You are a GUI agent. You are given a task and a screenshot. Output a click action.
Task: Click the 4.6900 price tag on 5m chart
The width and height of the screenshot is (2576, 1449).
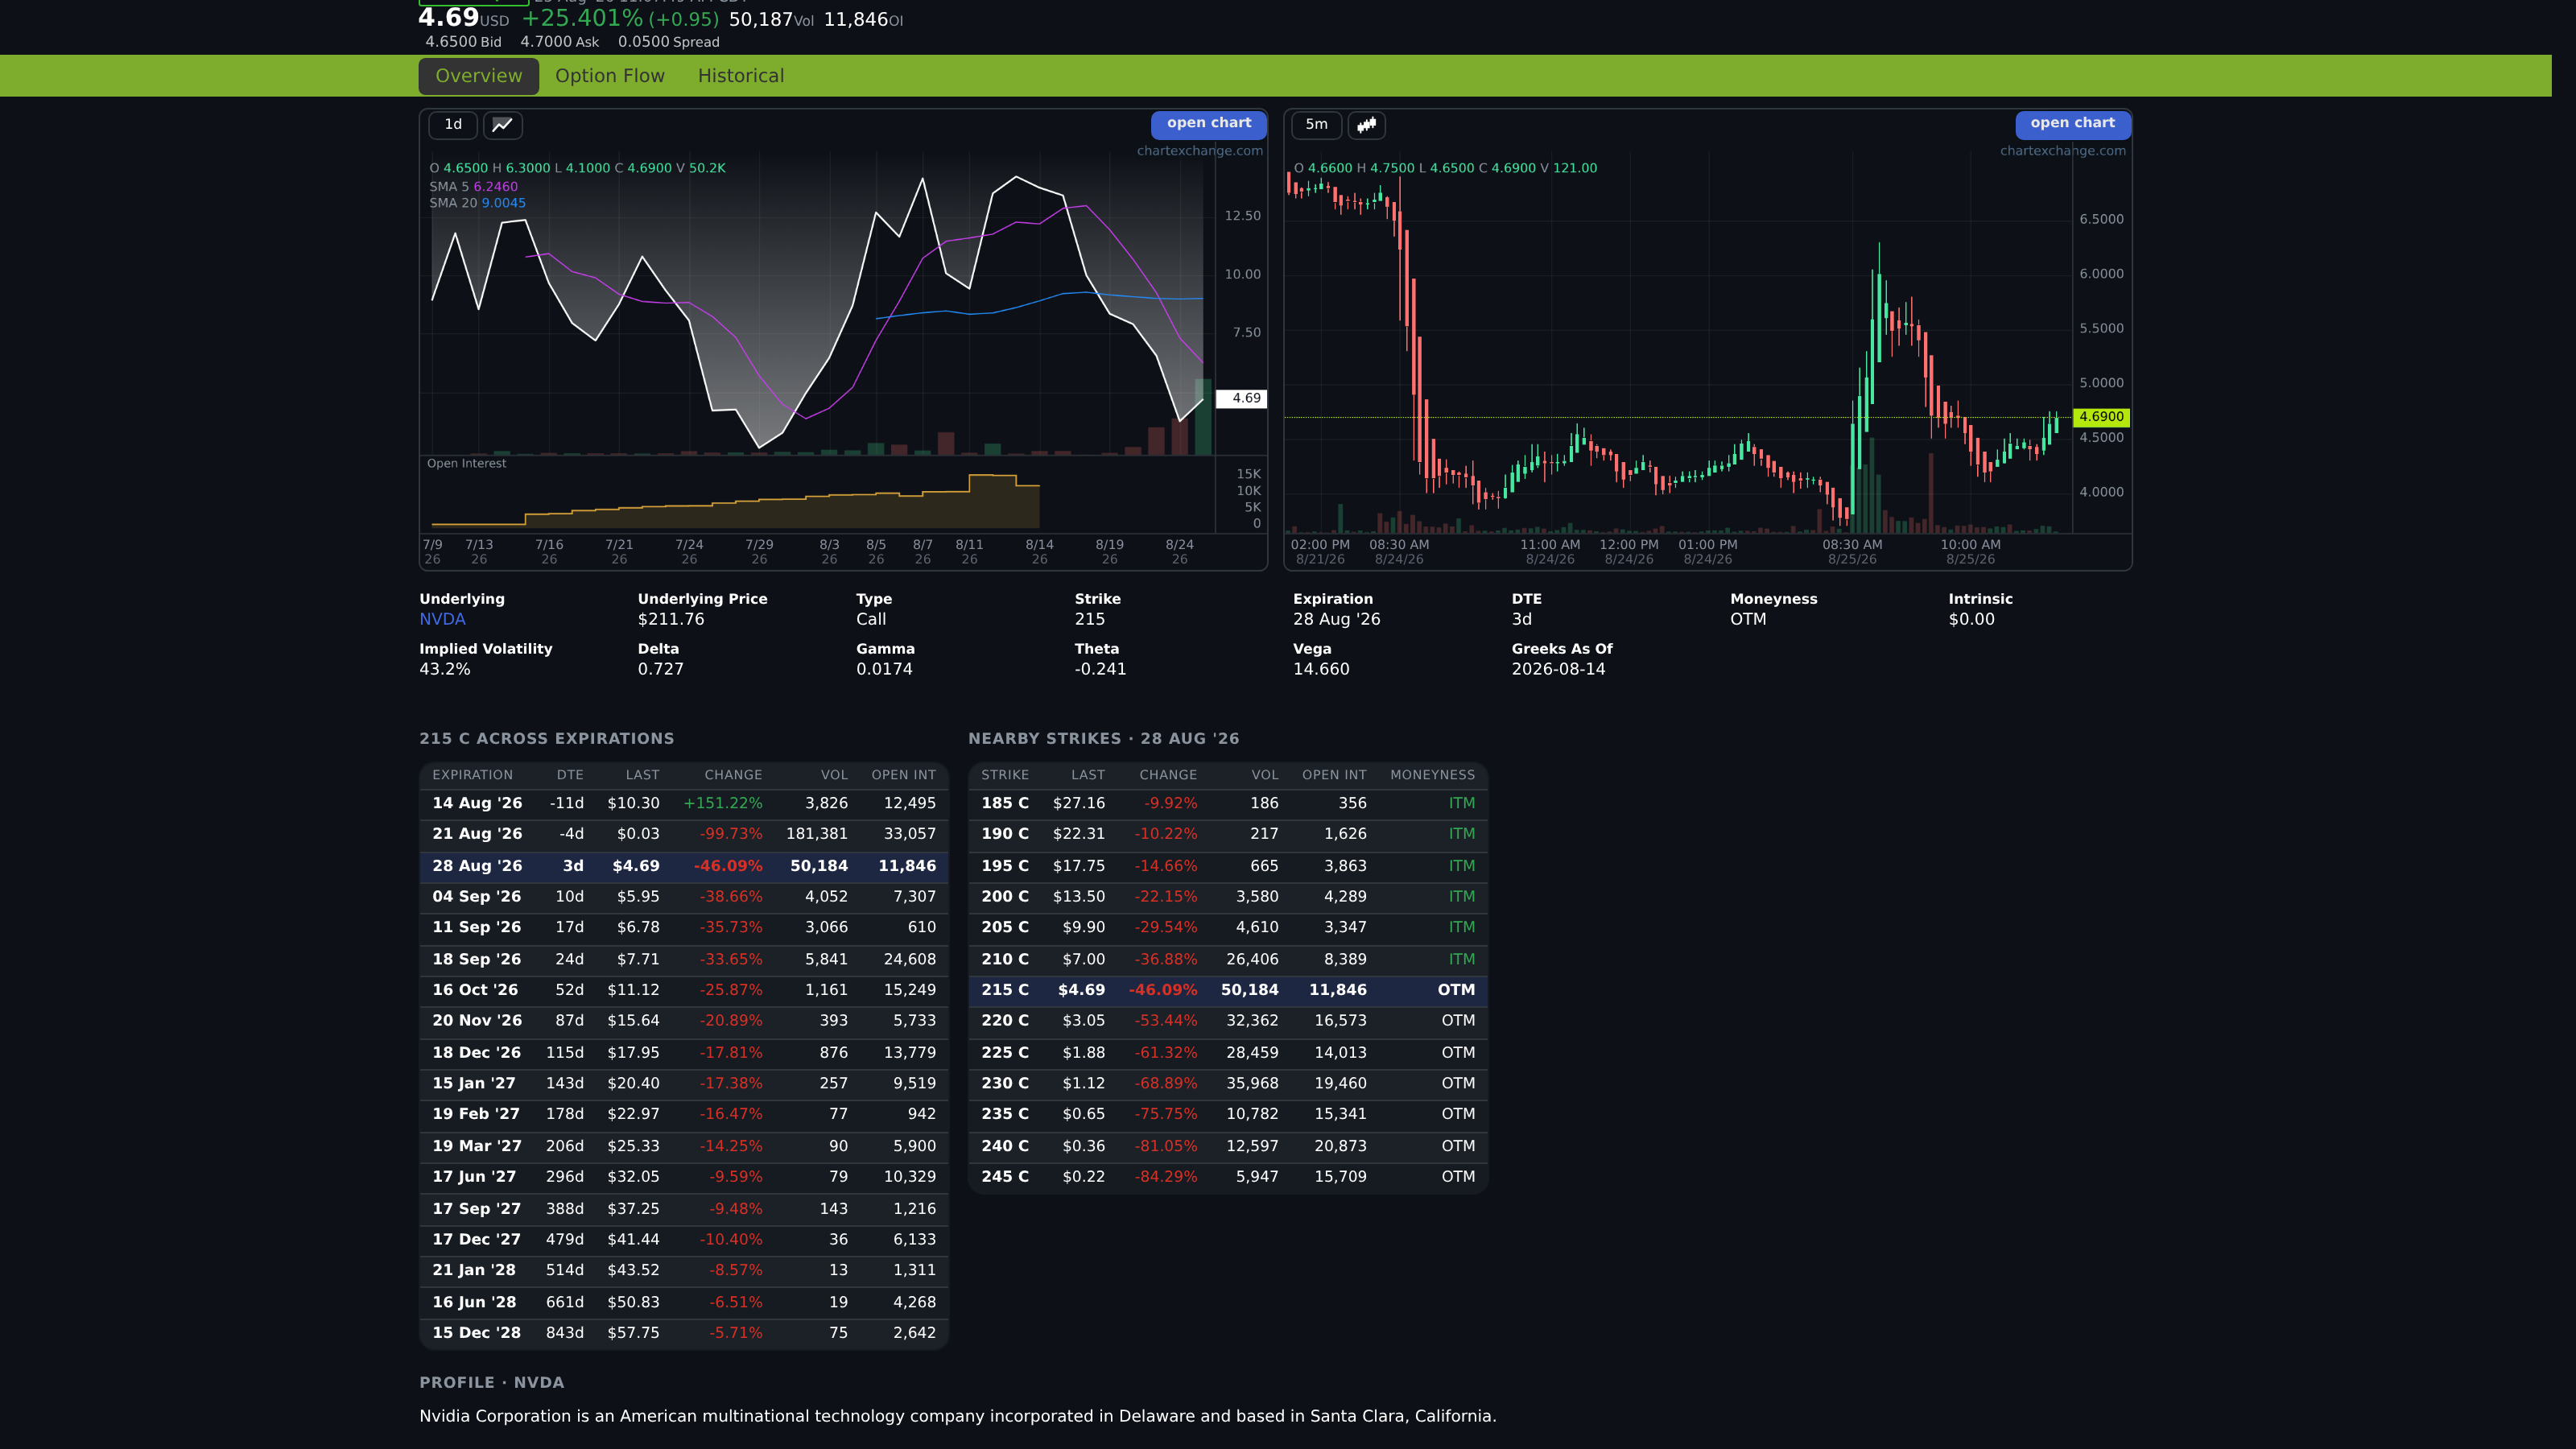(x=2101, y=417)
